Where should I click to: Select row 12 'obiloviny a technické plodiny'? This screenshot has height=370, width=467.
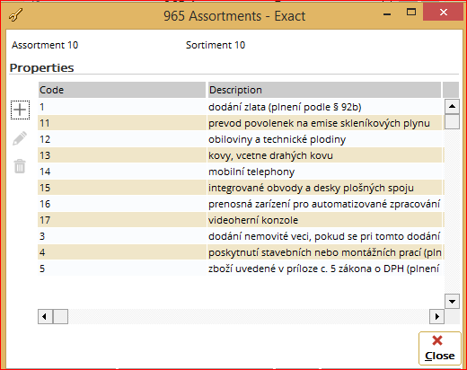(241, 139)
